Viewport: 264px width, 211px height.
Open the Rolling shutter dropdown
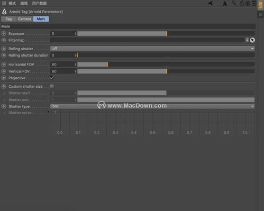[152, 49]
